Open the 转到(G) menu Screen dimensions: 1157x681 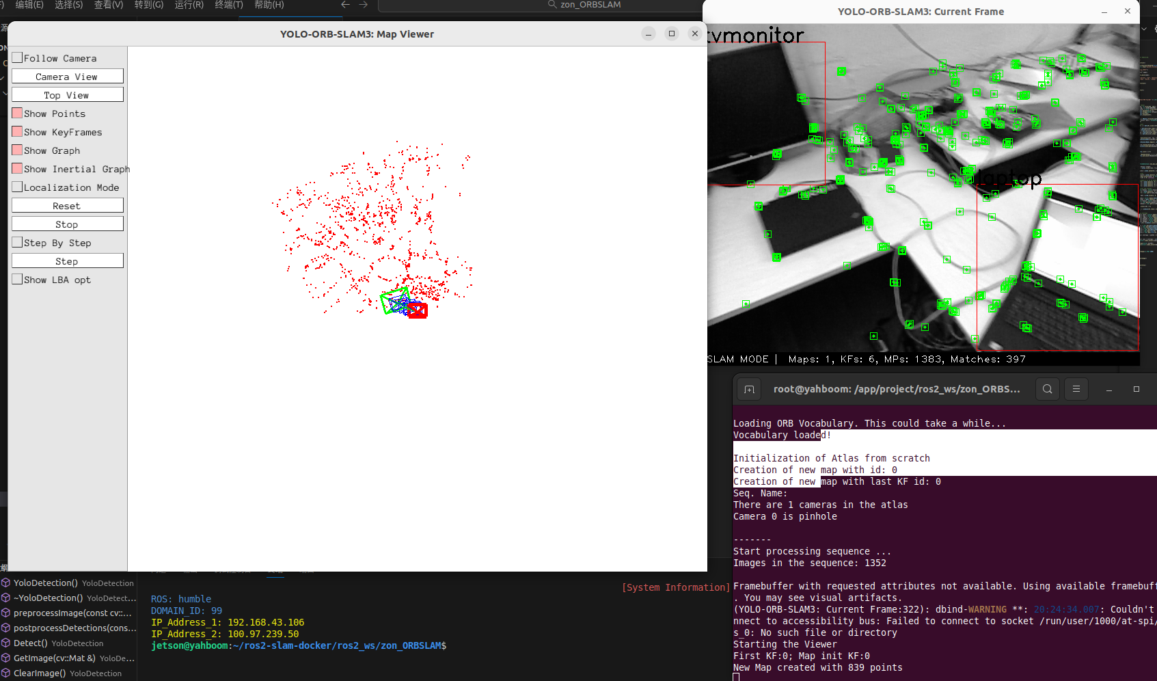coord(149,5)
